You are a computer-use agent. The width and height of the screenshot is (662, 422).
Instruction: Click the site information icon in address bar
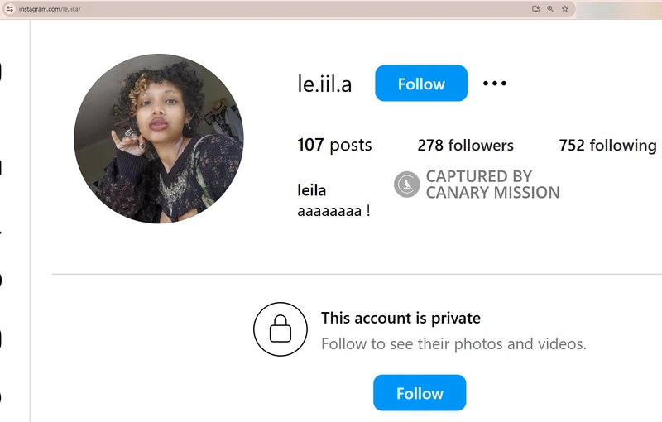pos(9,9)
